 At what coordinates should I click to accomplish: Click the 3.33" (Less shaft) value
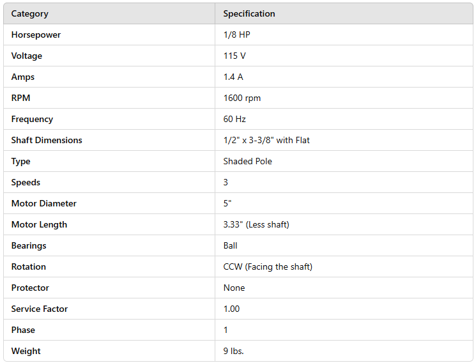pos(257,224)
